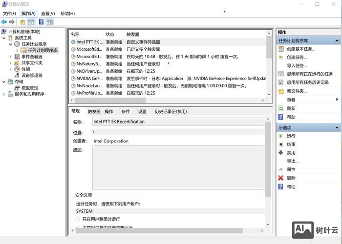Select the NvDriverUp... task row
The width and height of the screenshot is (342, 244).
(x=168, y=71)
